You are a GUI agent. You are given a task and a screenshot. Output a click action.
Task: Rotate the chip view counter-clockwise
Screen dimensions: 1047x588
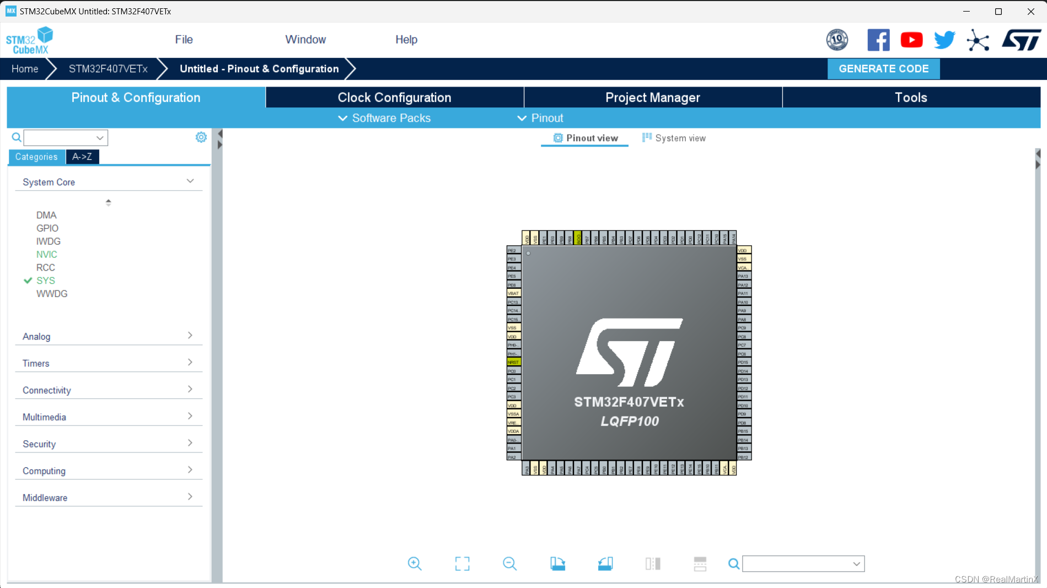[x=605, y=563]
